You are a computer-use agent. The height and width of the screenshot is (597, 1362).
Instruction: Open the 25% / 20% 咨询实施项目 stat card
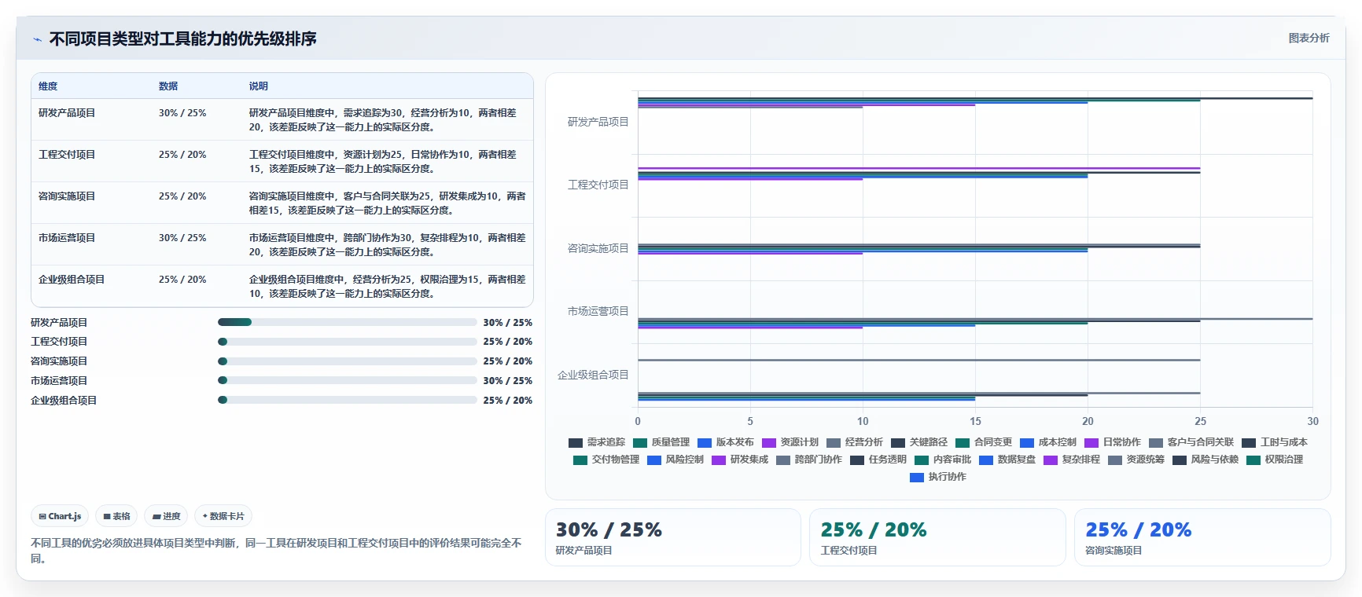(1202, 537)
